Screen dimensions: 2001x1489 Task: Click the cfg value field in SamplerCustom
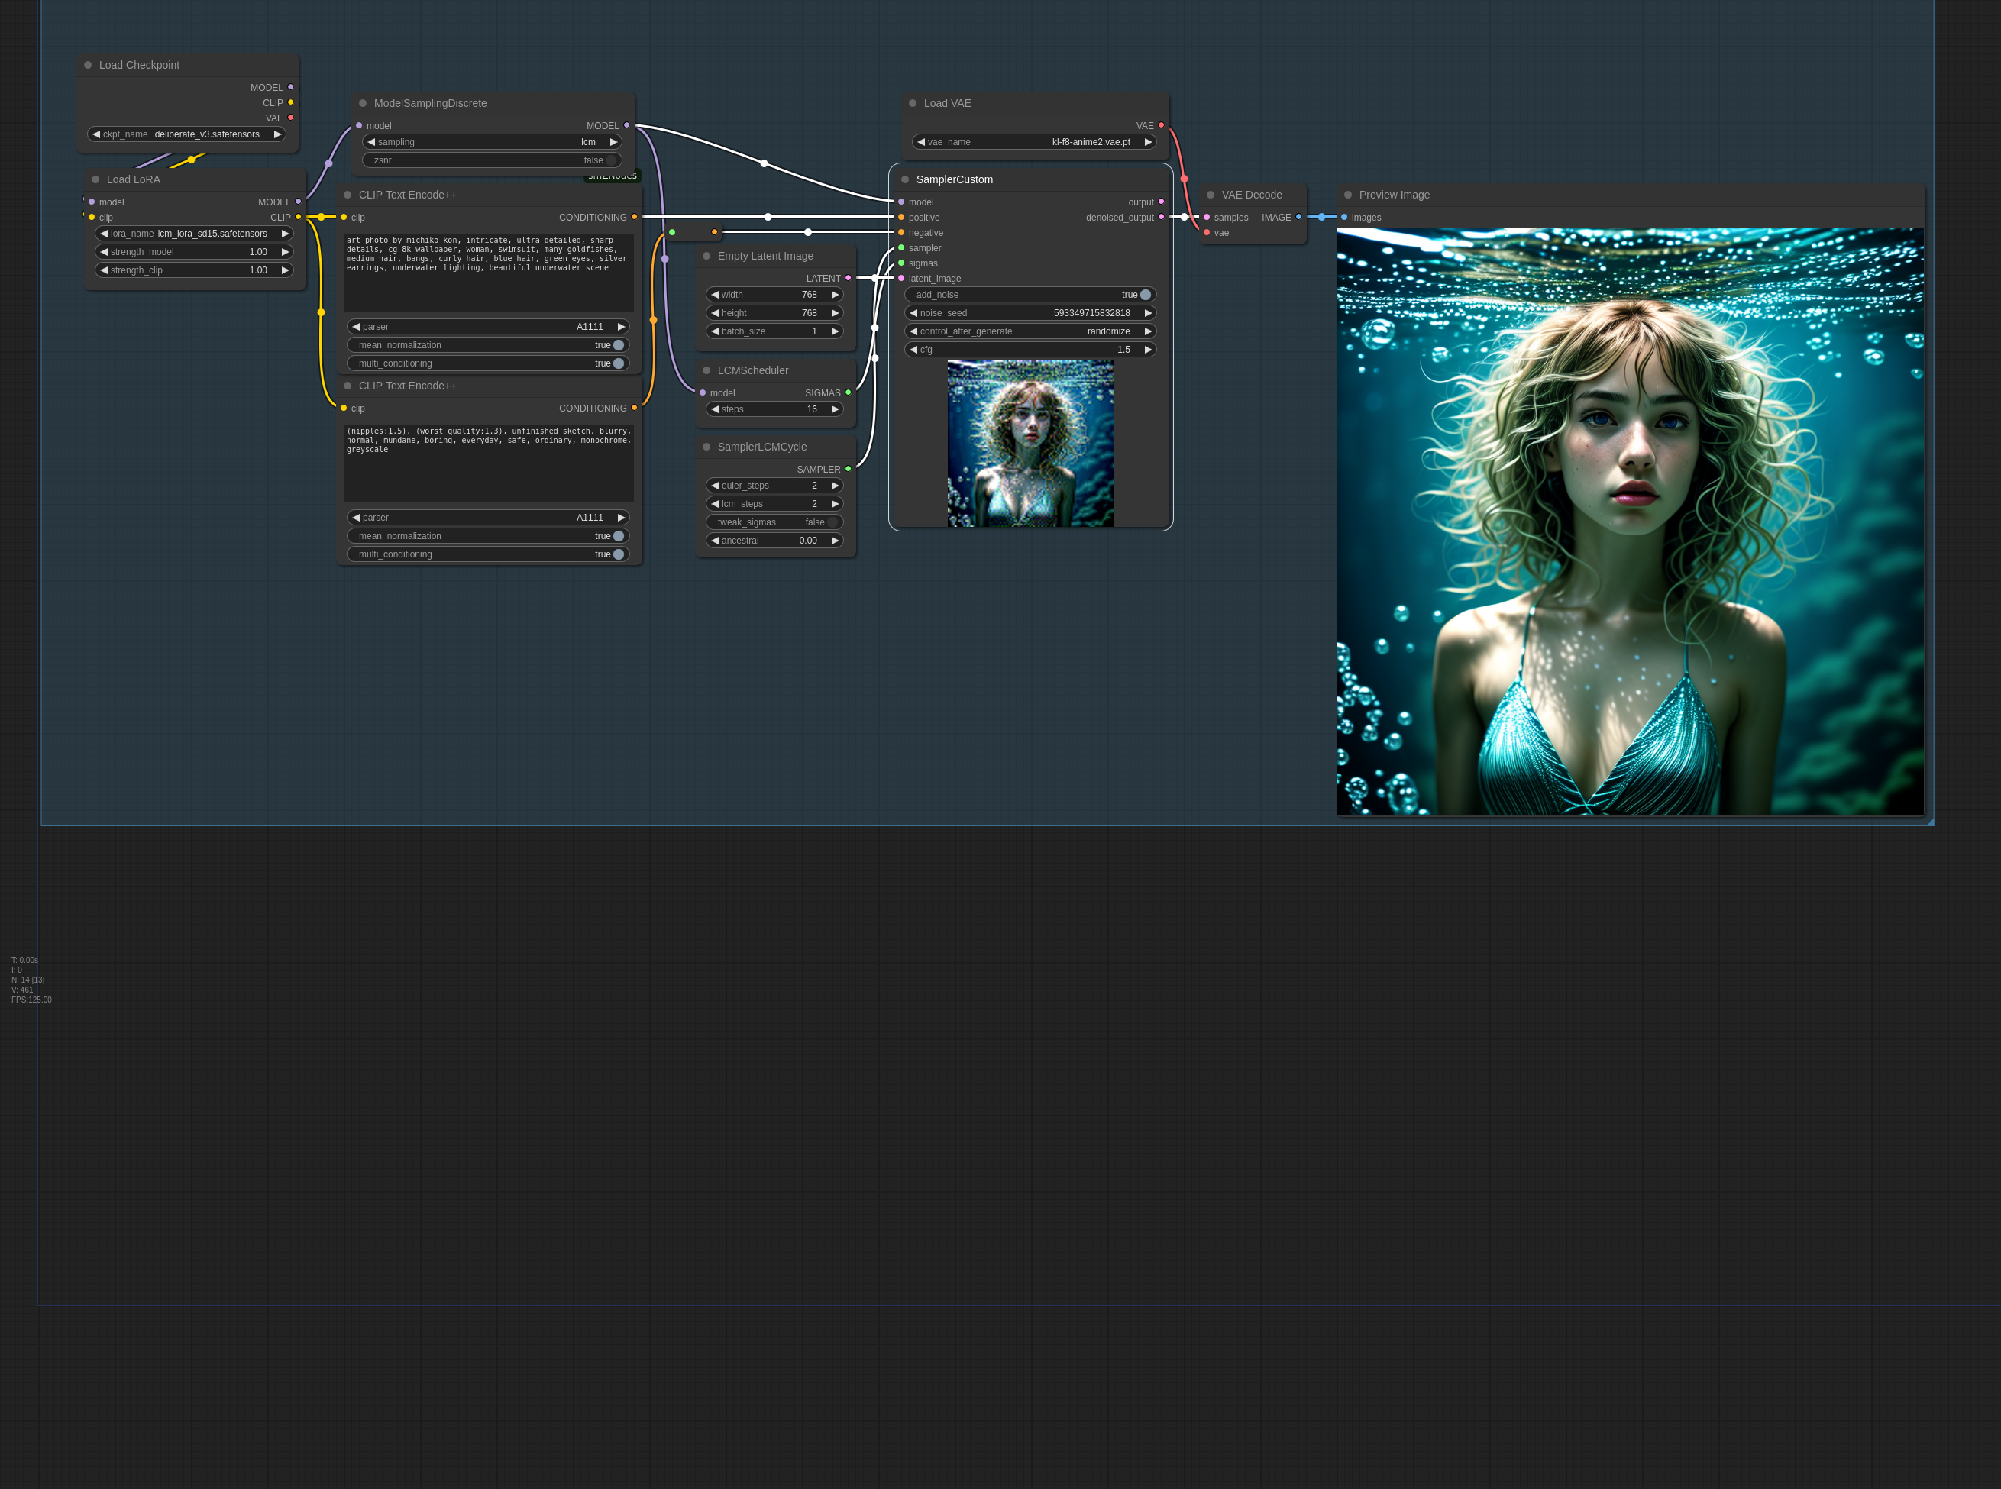(1030, 350)
